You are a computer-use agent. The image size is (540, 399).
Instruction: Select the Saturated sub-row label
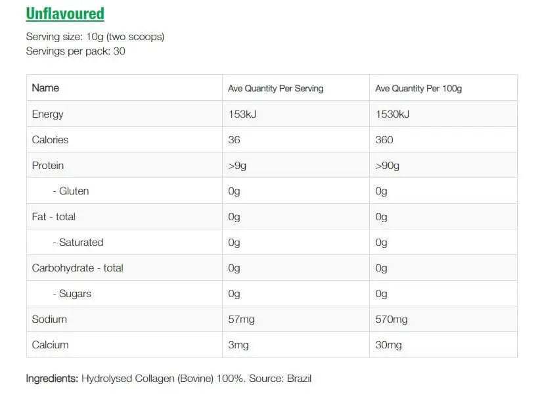coord(78,243)
